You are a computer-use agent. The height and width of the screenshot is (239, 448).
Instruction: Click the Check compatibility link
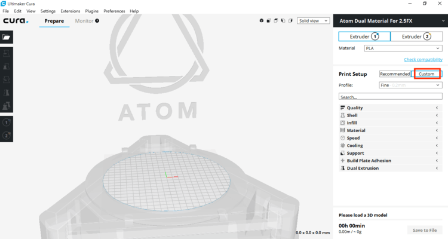[423, 60]
